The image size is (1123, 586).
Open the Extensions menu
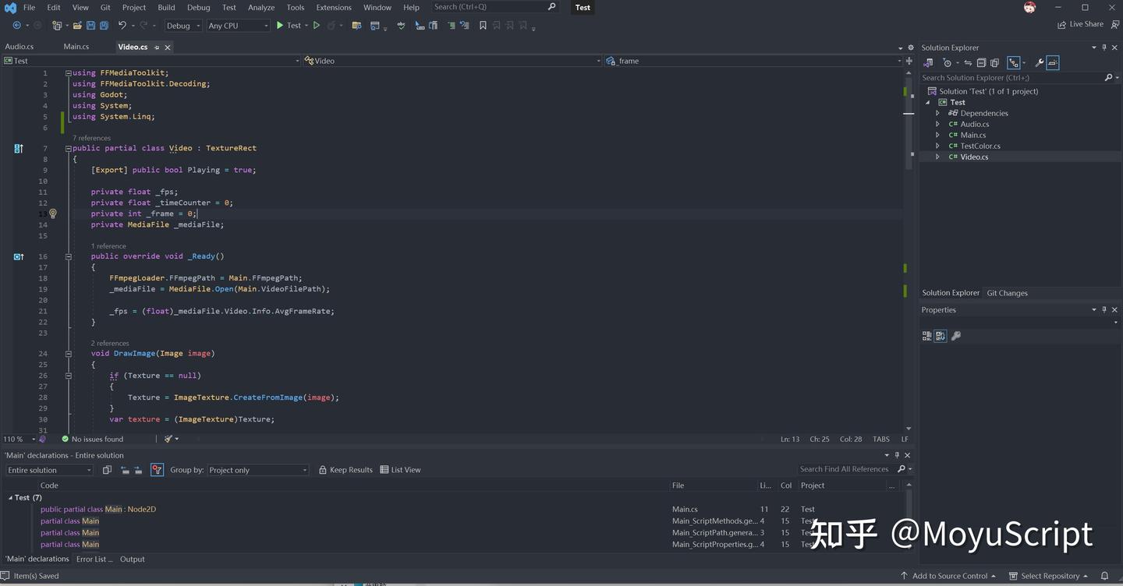334,7
